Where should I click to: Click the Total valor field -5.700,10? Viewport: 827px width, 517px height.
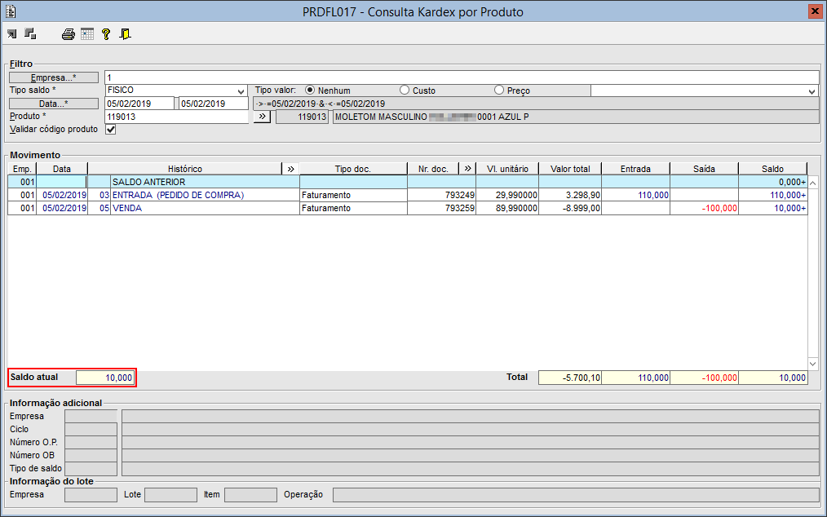click(569, 378)
